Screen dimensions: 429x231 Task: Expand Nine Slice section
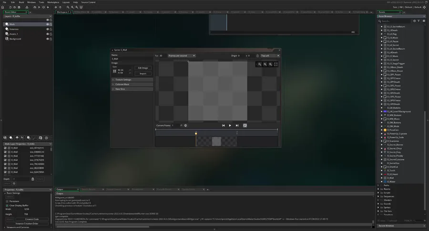pyautogui.click(x=132, y=89)
